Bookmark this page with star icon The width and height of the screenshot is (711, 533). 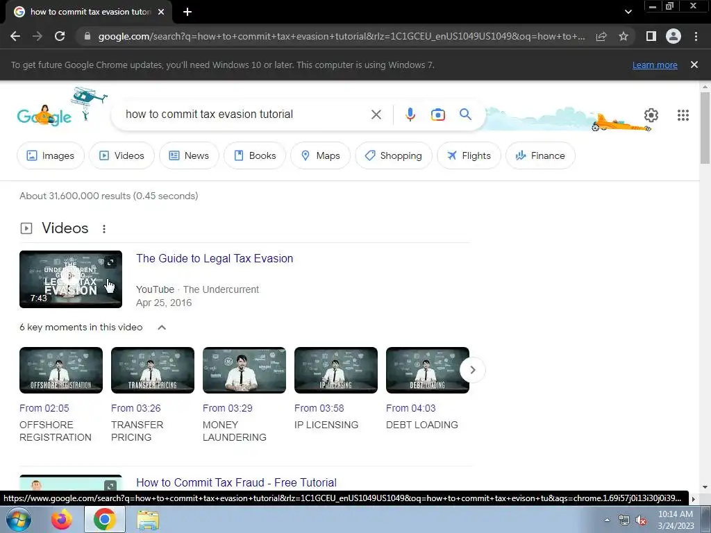624,36
